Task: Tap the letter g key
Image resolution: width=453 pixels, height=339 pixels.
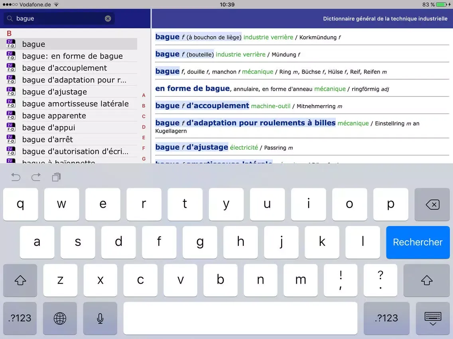Action: [200, 242]
